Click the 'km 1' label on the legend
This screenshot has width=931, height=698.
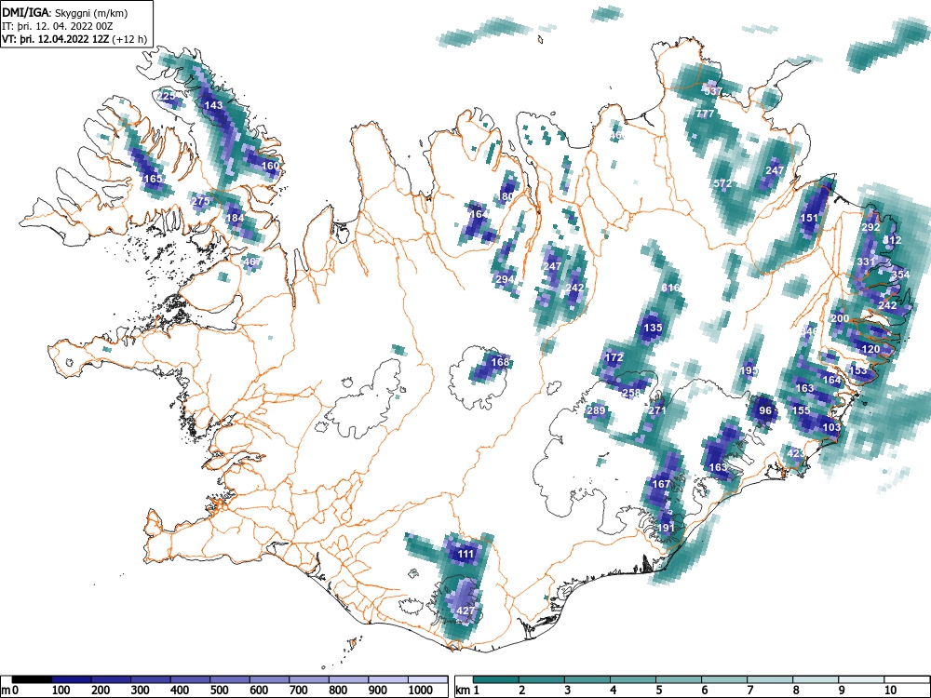[x=467, y=690]
